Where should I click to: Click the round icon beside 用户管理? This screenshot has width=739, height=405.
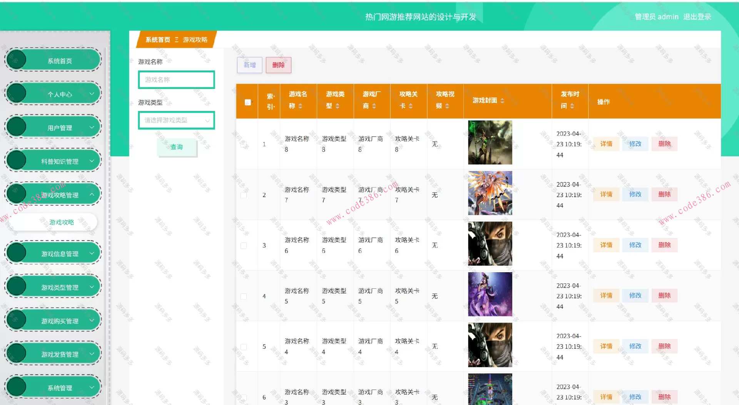point(17,127)
